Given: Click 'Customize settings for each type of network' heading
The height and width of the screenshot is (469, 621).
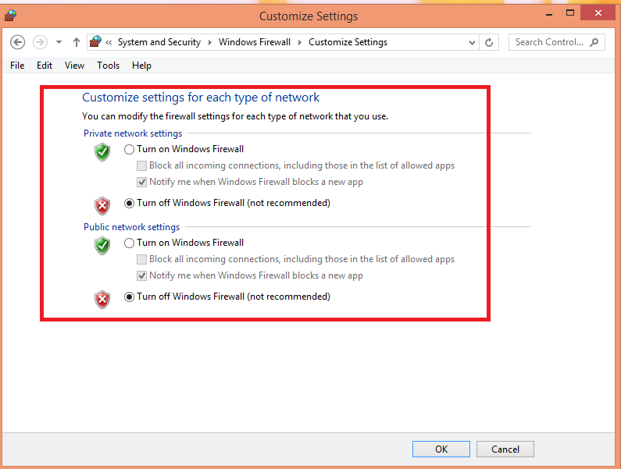Looking at the screenshot, I should click(201, 97).
